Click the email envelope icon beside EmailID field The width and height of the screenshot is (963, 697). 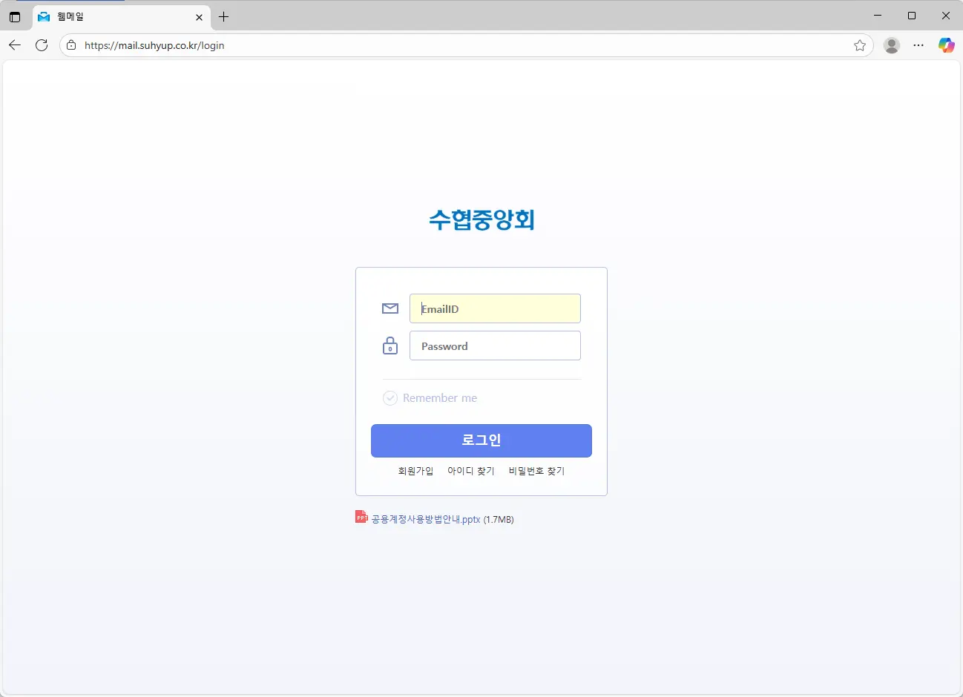390,308
